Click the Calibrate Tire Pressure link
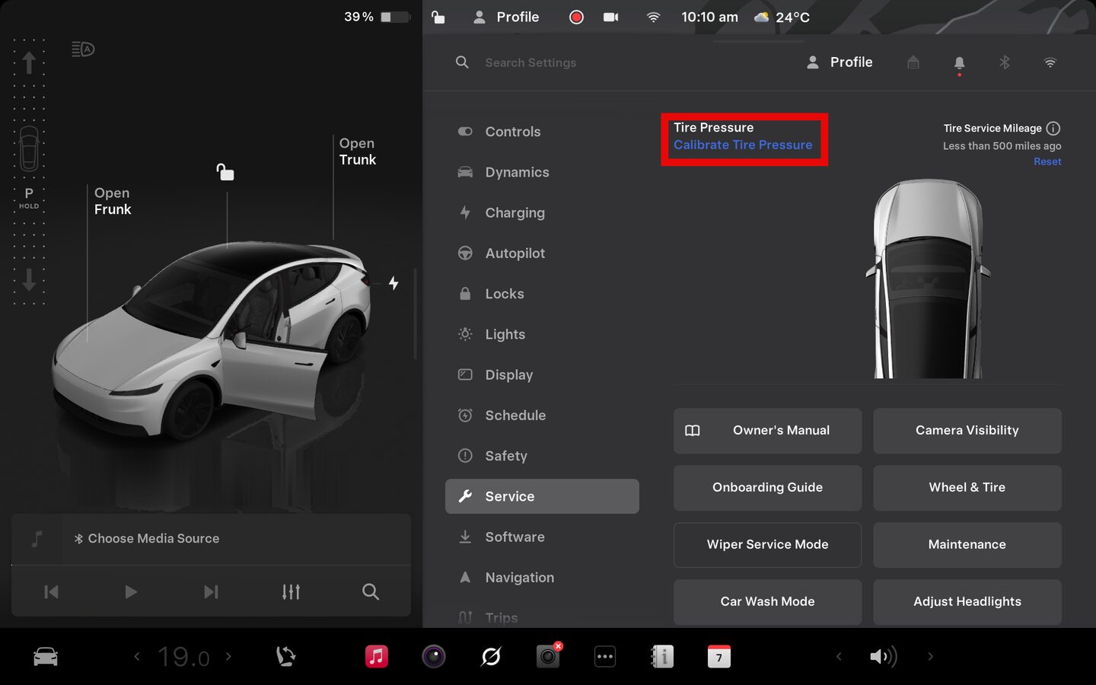 click(742, 145)
